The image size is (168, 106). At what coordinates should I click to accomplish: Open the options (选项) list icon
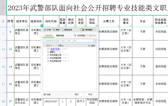pyautogui.click(x=89, y=46)
